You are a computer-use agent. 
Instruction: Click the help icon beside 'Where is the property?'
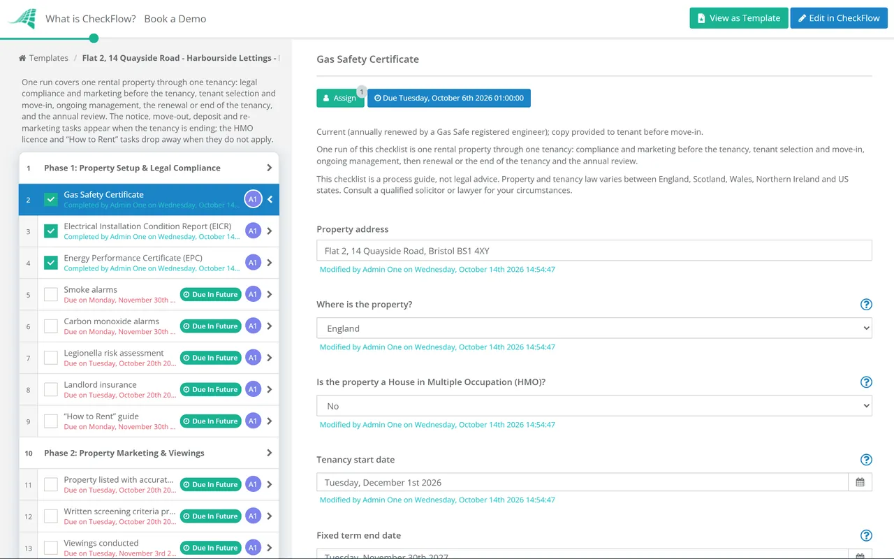point(866,305)
